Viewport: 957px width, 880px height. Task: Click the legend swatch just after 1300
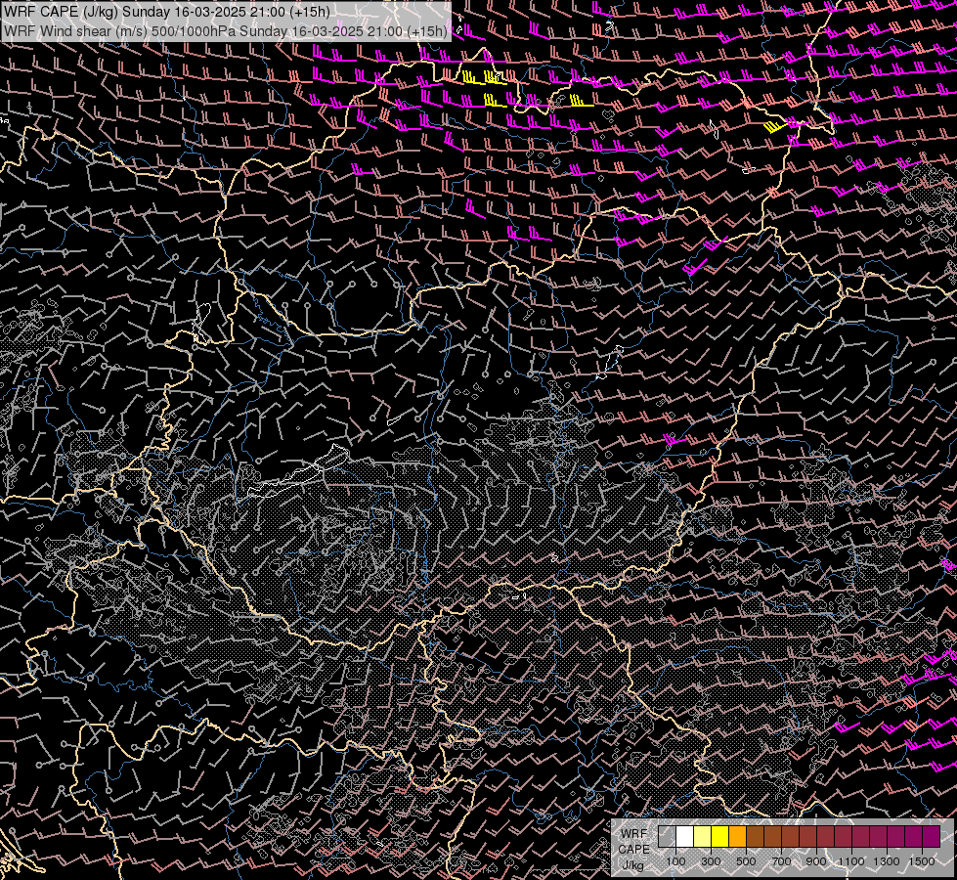pos(896,837)
